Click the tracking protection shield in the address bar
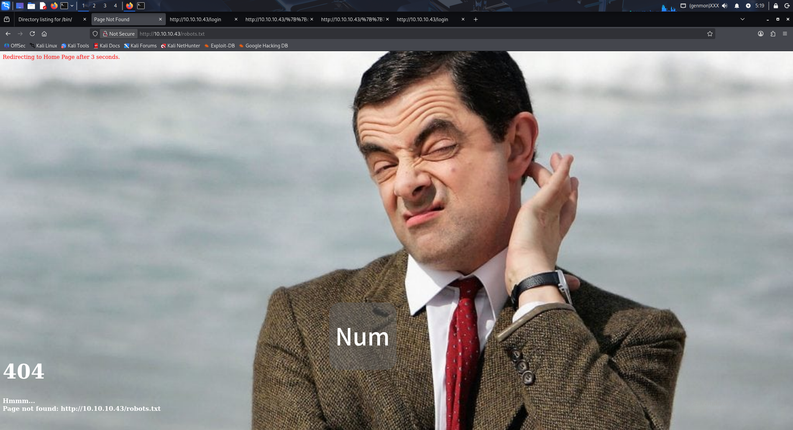 tap(95, 34)
